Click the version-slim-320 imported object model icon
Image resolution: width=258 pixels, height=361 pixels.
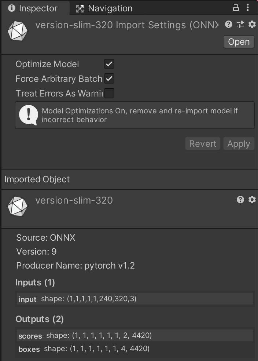(18, 206)
